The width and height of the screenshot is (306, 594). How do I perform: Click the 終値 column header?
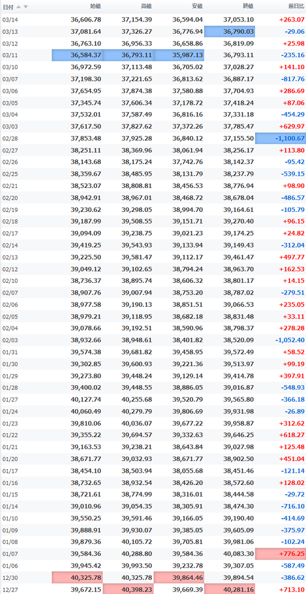tap(248, 7)
